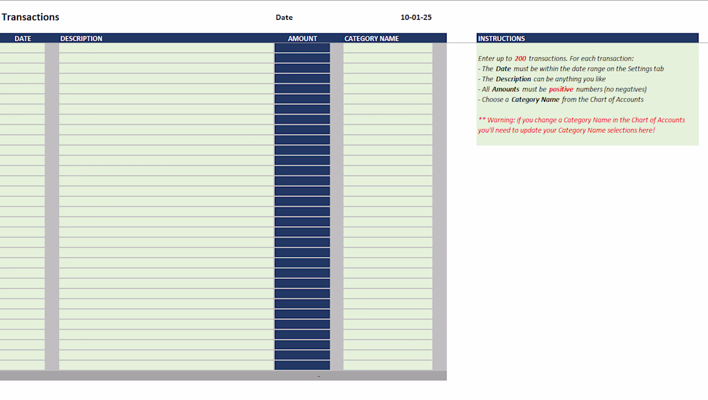This screenshot has width=708, height=400.
Task: Click the amount total dash in the grey footer row
Action: (319, 376)
